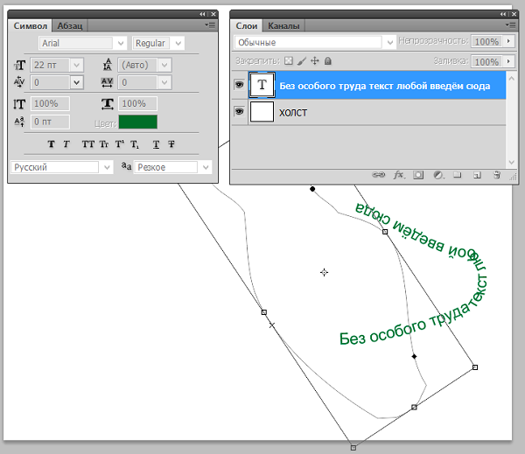Screen dimensions: 525x454
Task: Switch to the Абзац tab
Action: (x=70, y=25)
